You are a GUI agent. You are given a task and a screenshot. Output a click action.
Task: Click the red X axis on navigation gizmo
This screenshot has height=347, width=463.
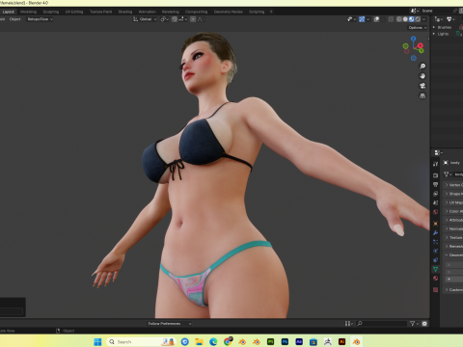421,45
